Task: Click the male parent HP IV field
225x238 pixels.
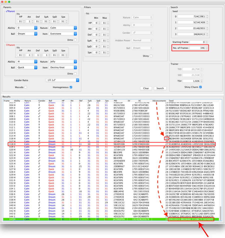Action: coord(20,21)
